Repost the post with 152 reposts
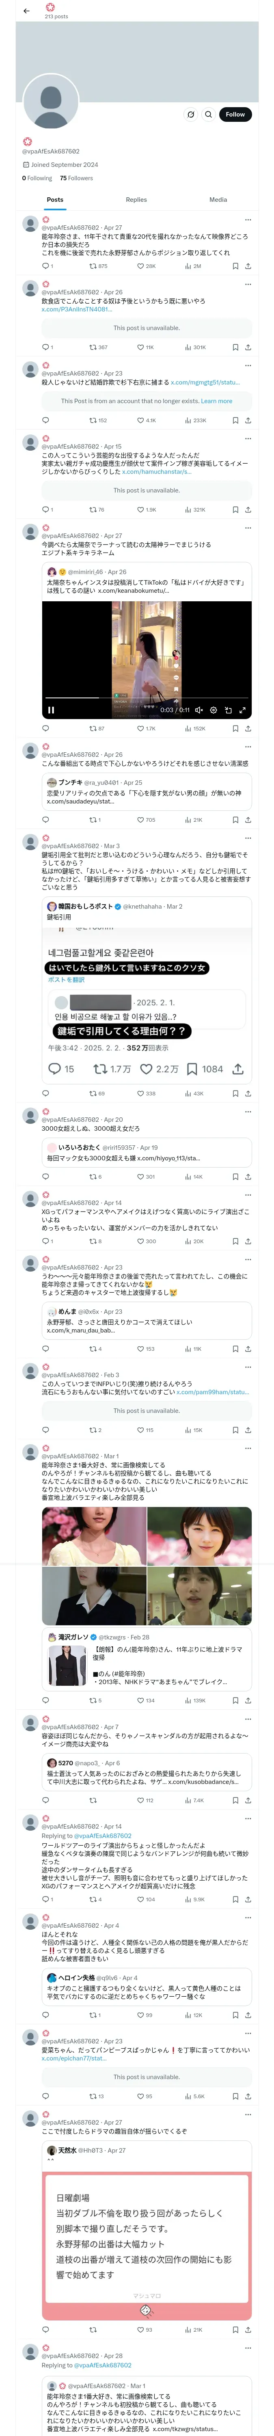 coord(97,420)
